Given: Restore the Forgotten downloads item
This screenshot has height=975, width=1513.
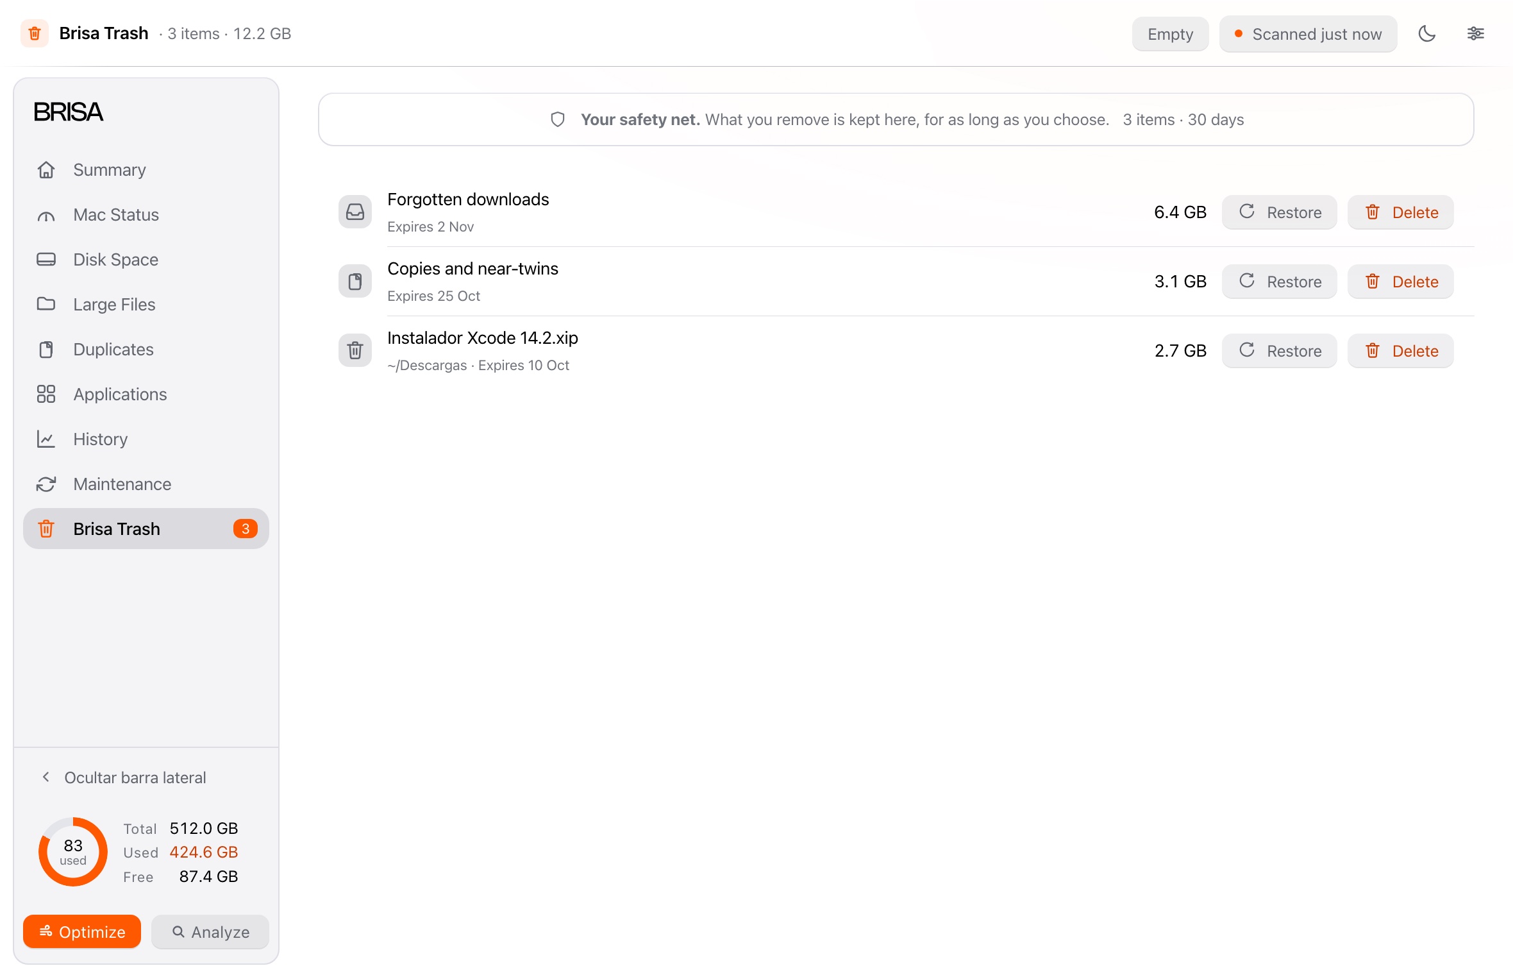Looking at the screenshot, I should [x=1279, y=212].
